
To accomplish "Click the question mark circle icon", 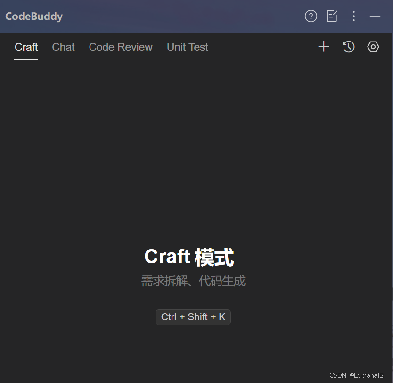I will (311, 16).
